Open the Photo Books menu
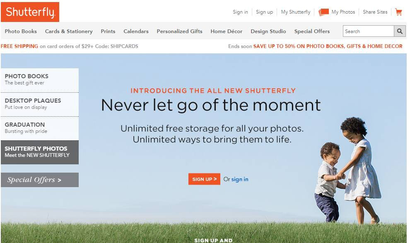410x243 pixels. click(21, 31)
